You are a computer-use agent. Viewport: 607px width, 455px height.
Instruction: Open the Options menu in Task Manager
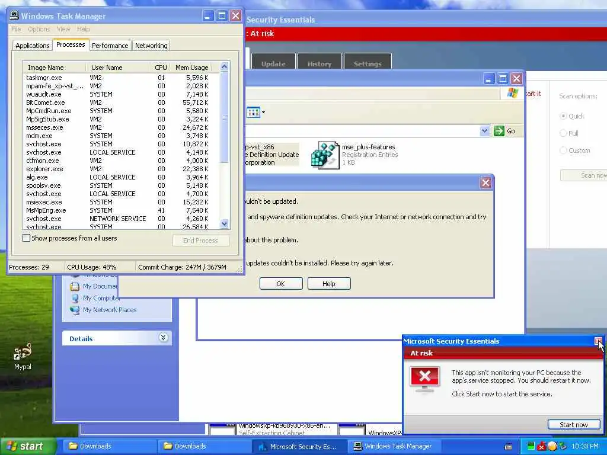coord(39,29)
